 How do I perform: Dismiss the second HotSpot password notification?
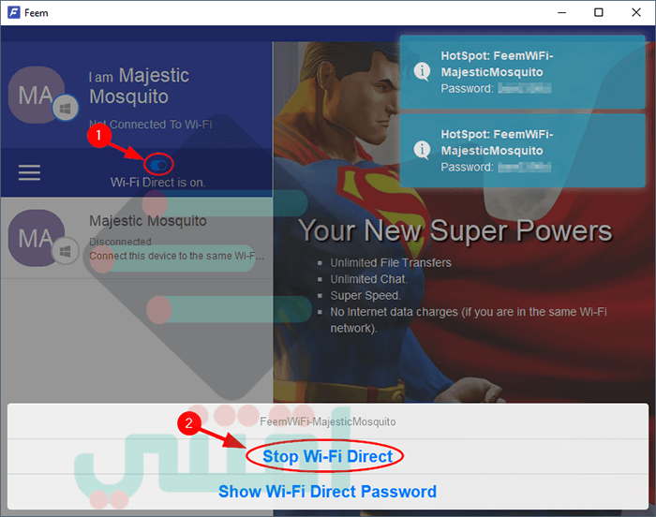pos(522,150)
